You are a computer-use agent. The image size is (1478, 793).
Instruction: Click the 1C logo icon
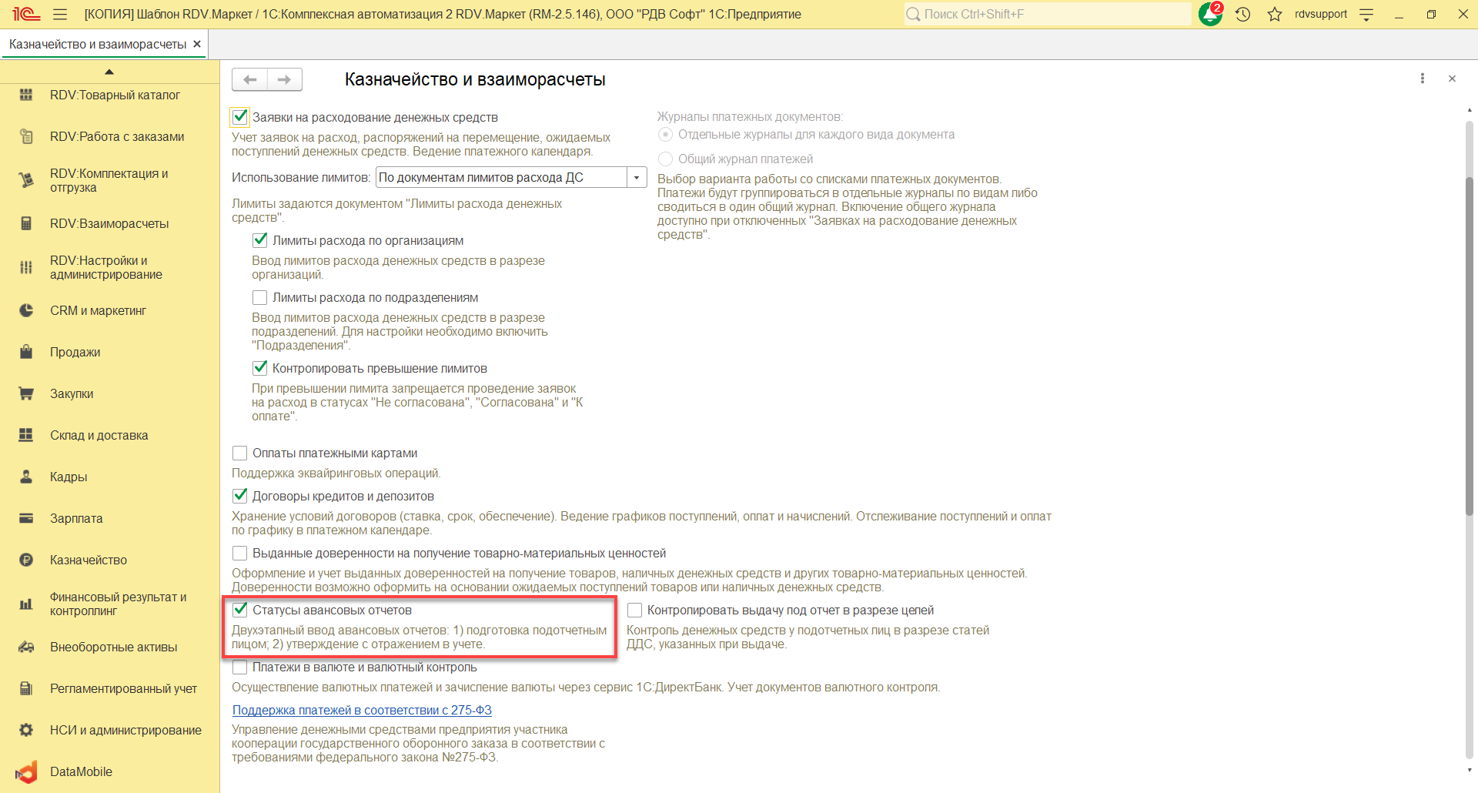(26, 14)
